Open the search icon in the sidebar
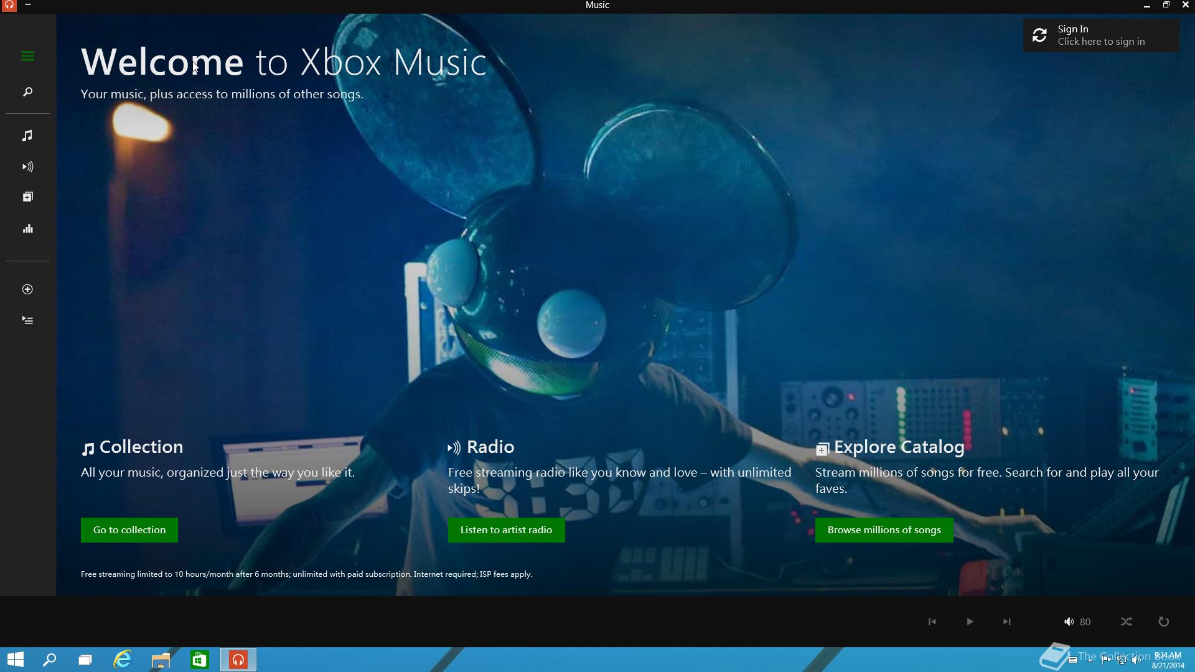The image size is (1195, 672). point(27,92)
